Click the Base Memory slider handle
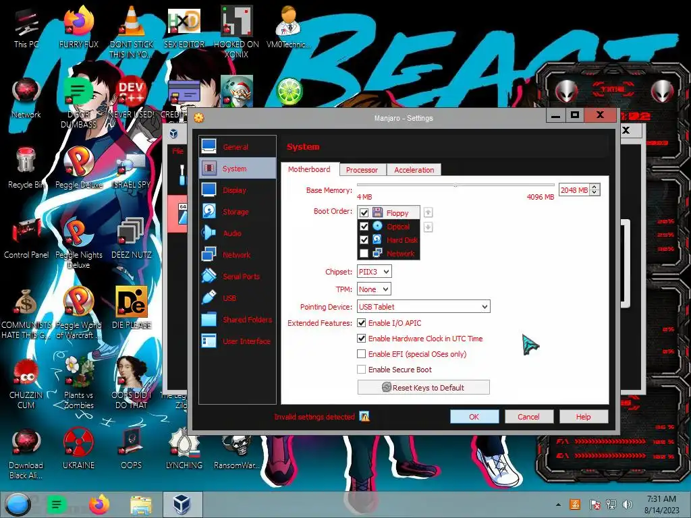This screenshot has width=691, height=518. point(455,185)
